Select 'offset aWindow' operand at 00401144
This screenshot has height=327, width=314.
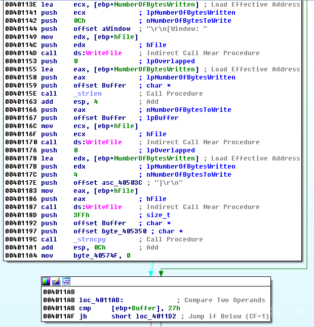(x=102, y=29)
